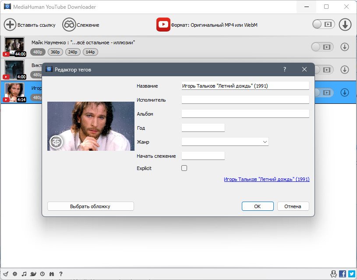The image size is (357, 280).
Task: Open settings via the gear icon
Action: (x=15, y=274)
